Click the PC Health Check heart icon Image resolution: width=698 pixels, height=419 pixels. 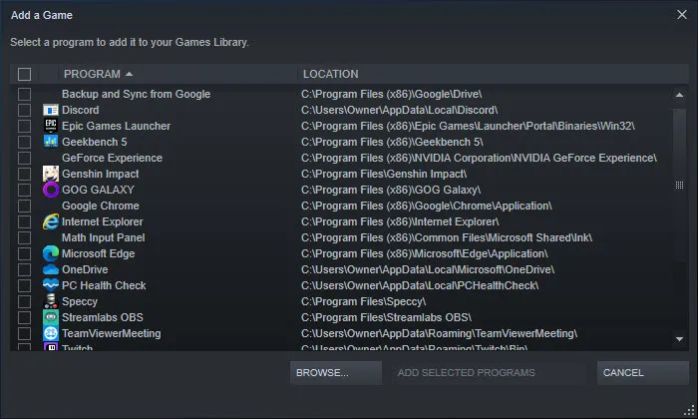(51, 285)
